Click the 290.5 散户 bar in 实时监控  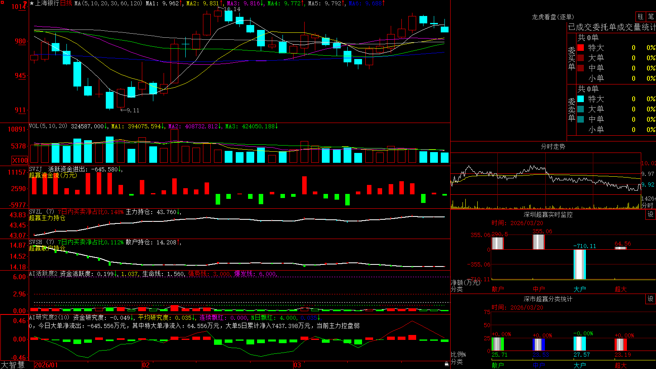coord(498,244)
